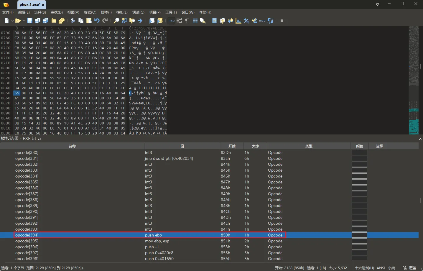
Task: Select the opcode[381] row
Action: [209, 158]
